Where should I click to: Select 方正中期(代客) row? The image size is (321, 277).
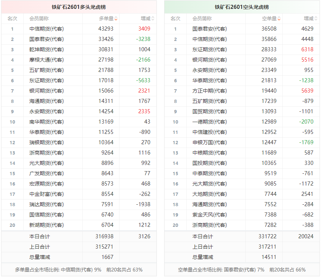tap(242, 91)
